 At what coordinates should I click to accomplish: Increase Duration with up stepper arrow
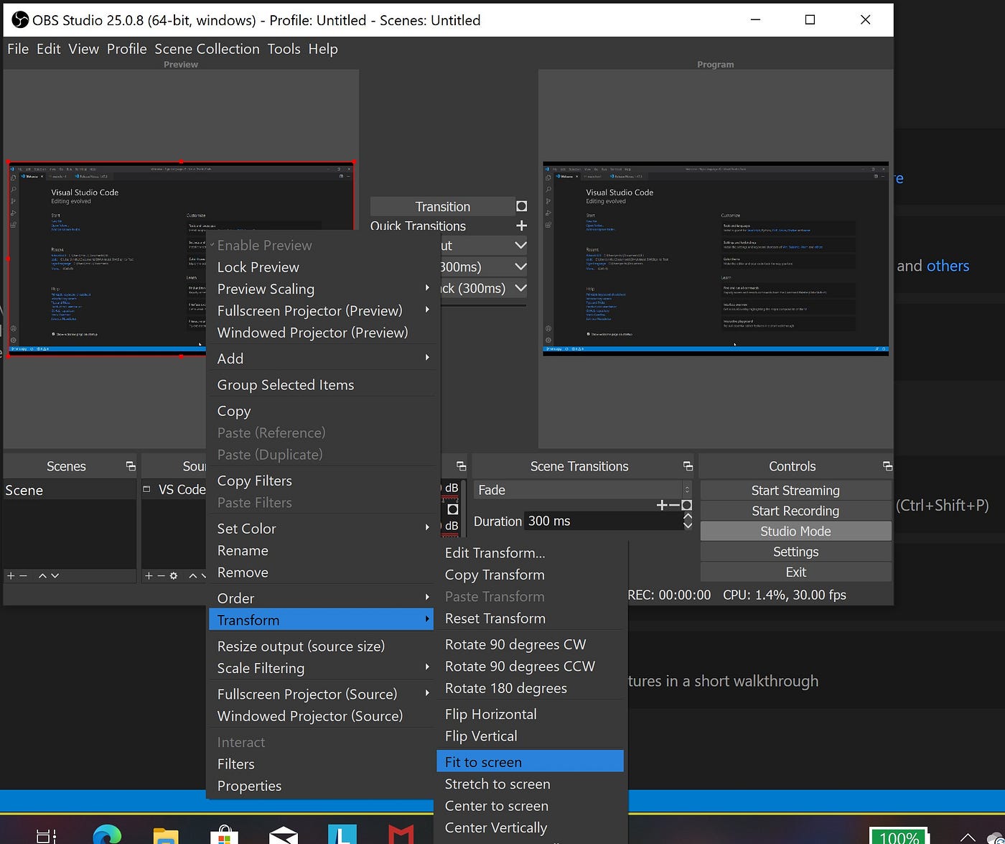pos(688,516)
